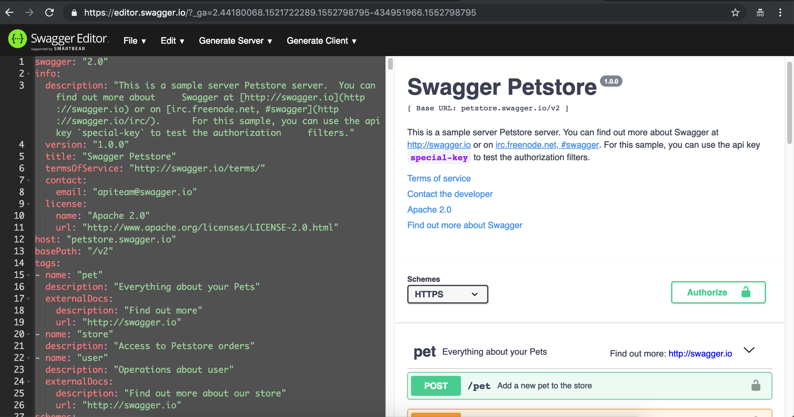This screenshot has width=794, height=417.
Task: Open the Terms of service link
Action: [x=438, y=179]
